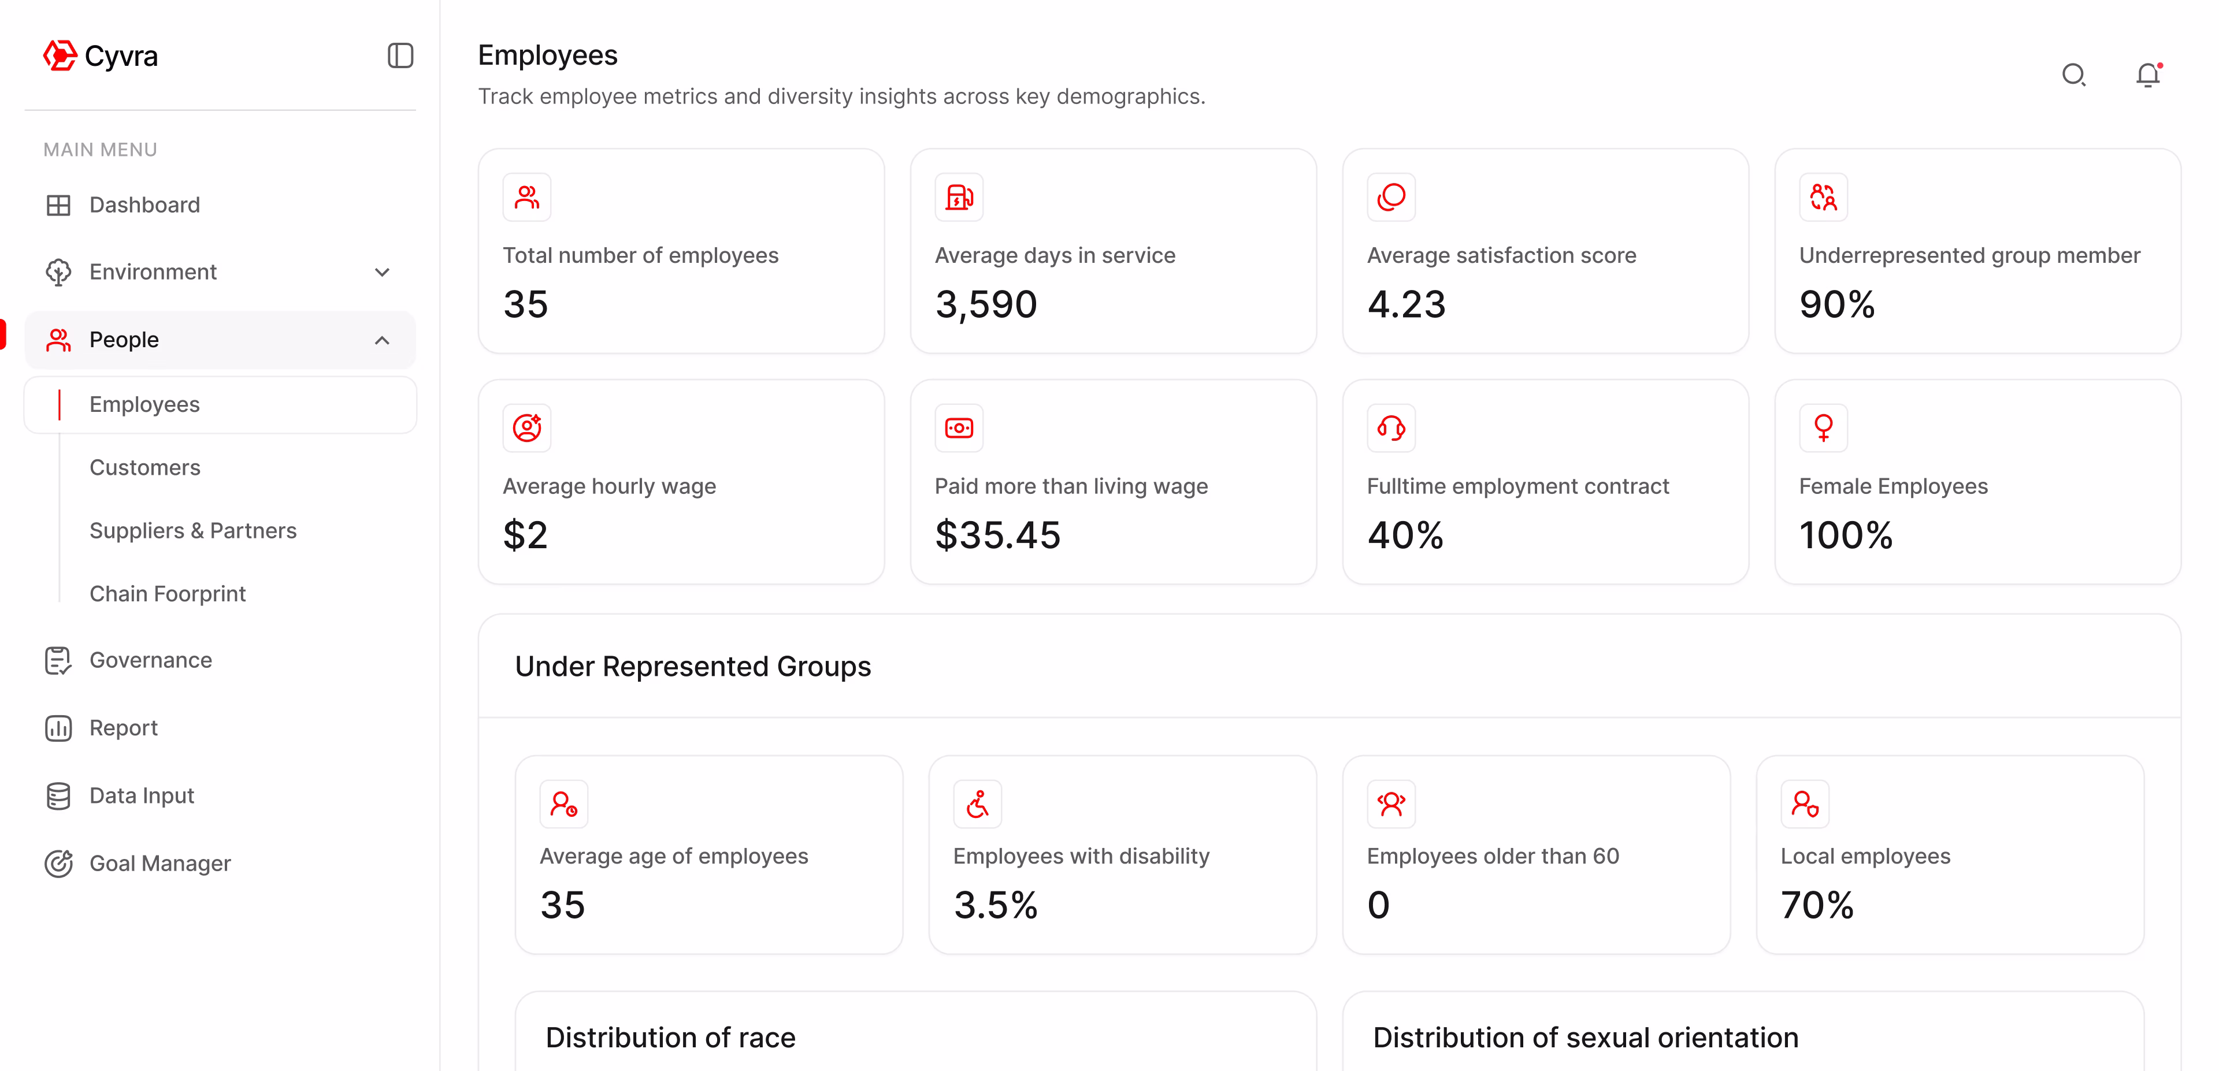The width and height of the screenshot is (2219, 1071).
Task: Toggle the sidebar collapse panel icon
Action: [x=400, y=56]
